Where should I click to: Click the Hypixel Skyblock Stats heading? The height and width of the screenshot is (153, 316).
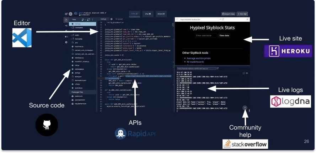[212, 28]
